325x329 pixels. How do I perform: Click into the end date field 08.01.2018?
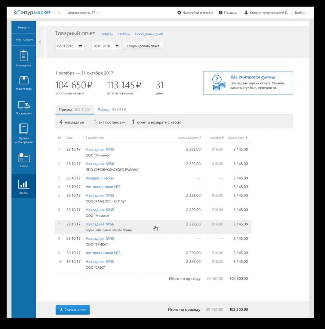tap(106, 46)
